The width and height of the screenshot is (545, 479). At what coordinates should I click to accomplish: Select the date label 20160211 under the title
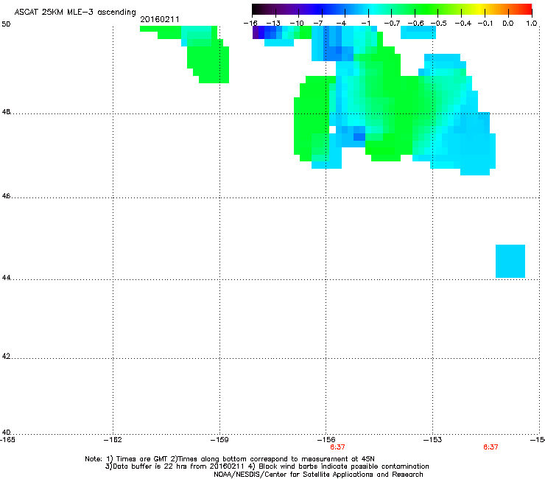pos(160,19)
